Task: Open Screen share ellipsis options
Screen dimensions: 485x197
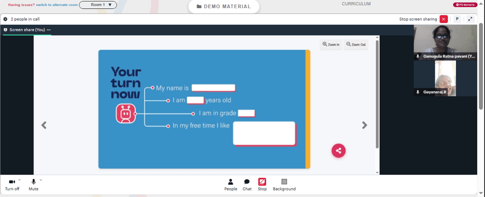Action: click(48, 30)
